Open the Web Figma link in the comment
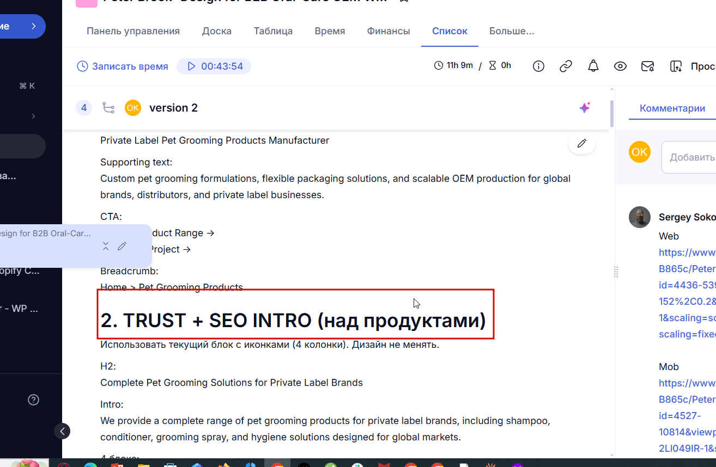This screenshot has width=716, height=467. (x=687, y=293)
